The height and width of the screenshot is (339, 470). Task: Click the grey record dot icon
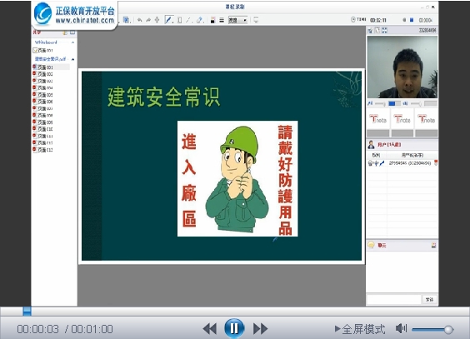[404, 20]
